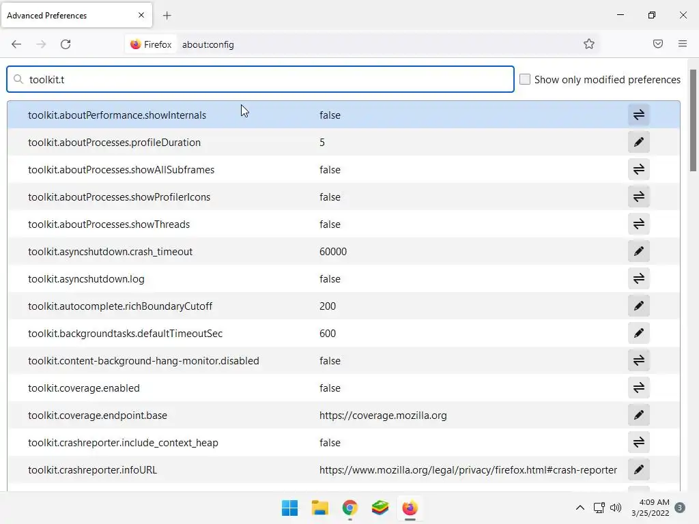This screenshot has height=524, width=699.
Task: Click the preference search field
Action: [x=260, y=79]
